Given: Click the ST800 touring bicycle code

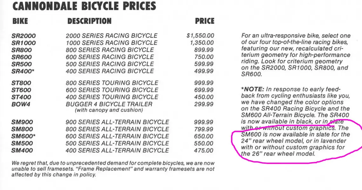Looking at the screenshot, I should pos(21,83).
